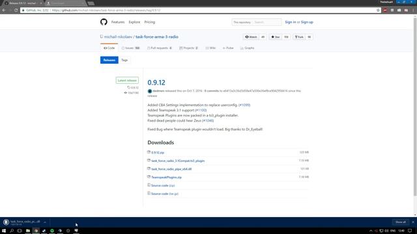The image size is (417, 234).
Task: Open the watchers count beside Watch
Action: [x=263, y=37]
